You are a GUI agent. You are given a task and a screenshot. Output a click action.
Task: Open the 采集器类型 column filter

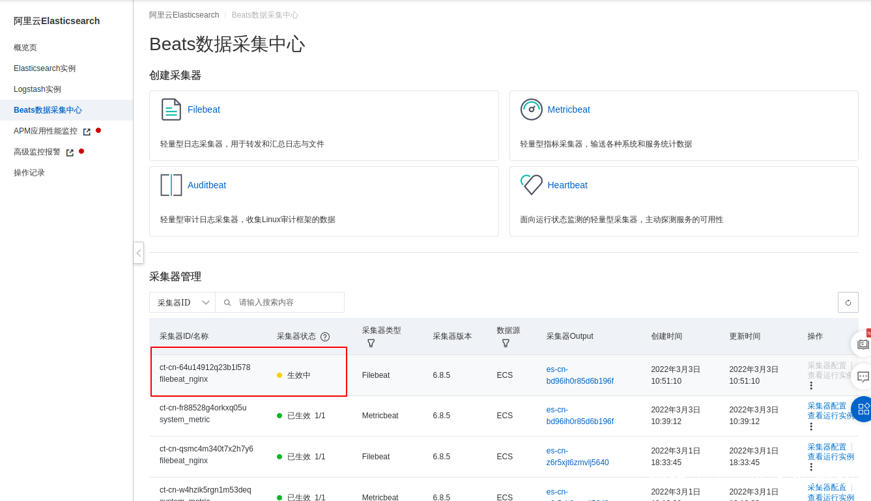click(371, 343)
